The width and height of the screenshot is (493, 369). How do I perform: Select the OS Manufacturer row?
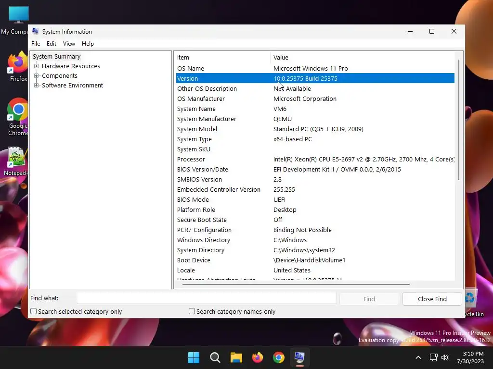315,98
